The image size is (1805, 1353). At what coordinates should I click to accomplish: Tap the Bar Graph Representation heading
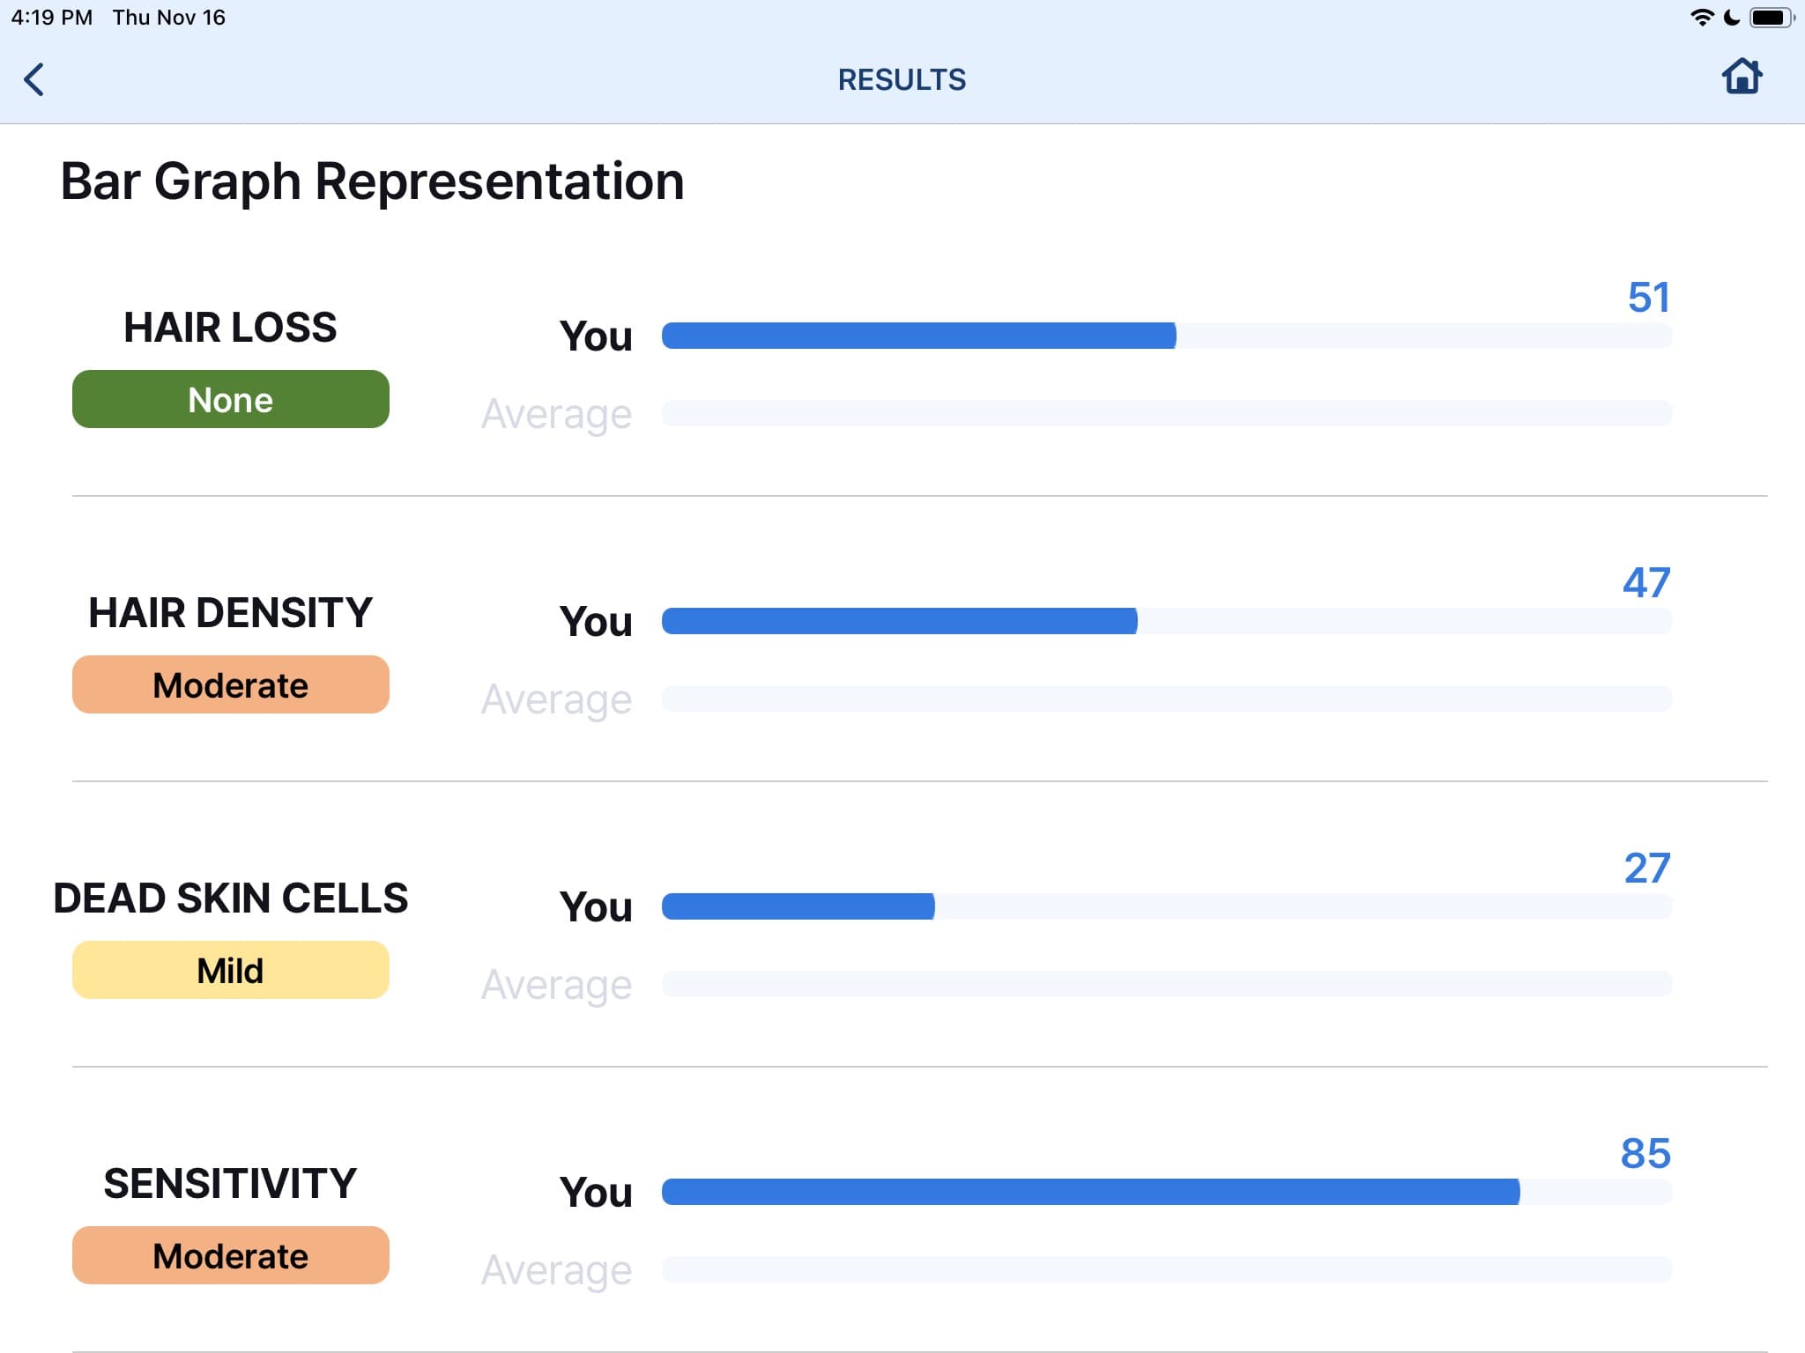[x=372, y=181]
